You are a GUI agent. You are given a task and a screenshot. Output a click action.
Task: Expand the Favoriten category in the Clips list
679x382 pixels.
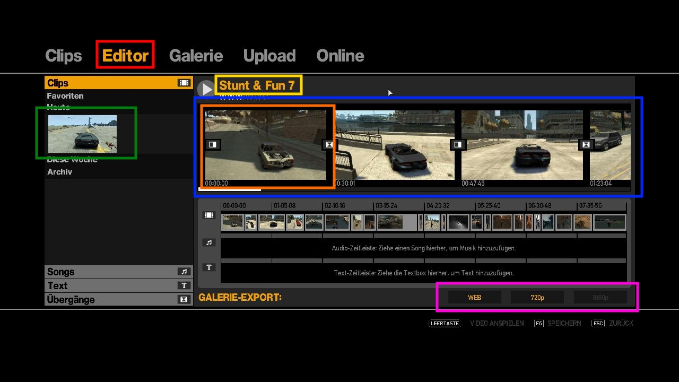pos(65,95)
